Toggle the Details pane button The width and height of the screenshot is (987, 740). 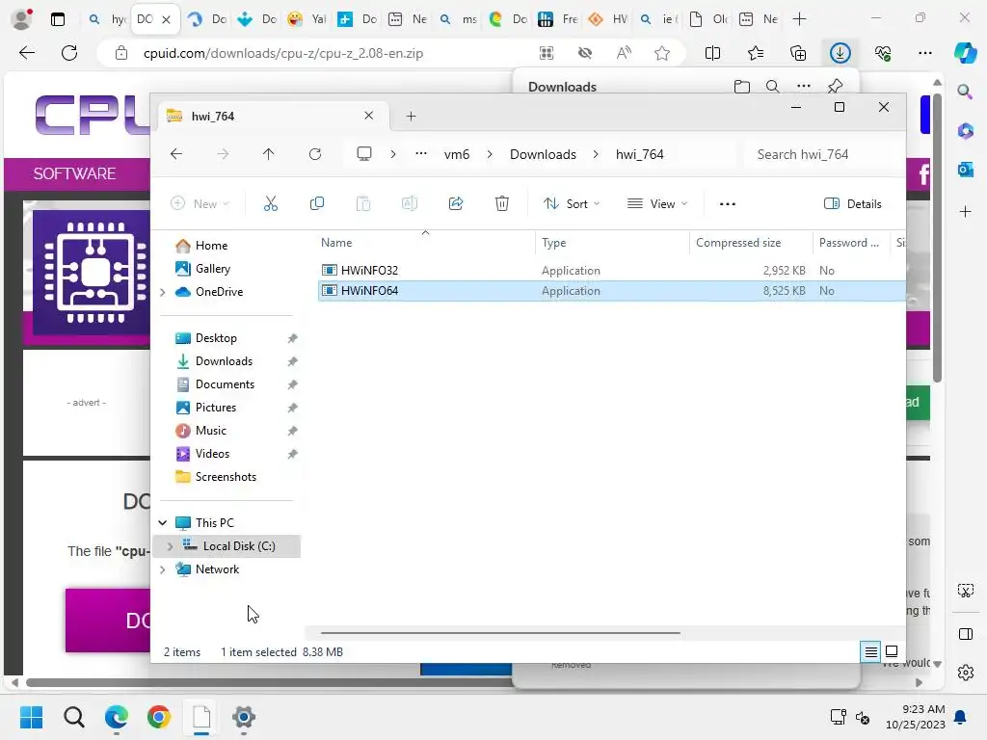852,204
